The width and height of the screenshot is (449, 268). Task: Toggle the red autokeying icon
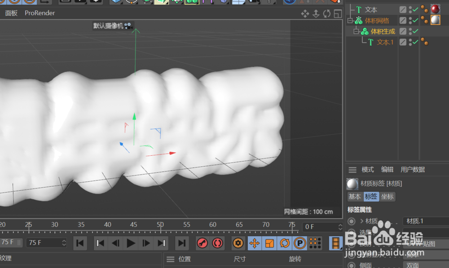click(x=218, y=243)
